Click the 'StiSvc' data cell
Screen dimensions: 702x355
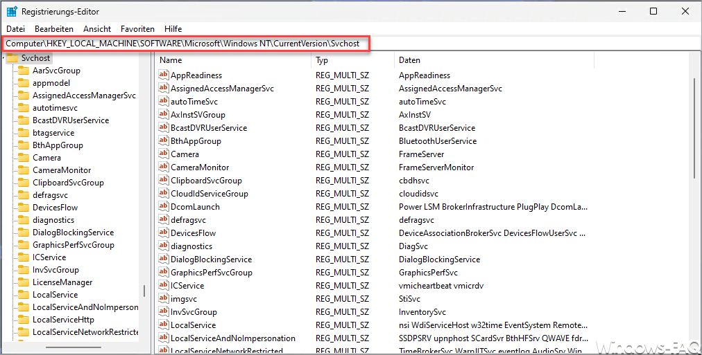(410, 299)
